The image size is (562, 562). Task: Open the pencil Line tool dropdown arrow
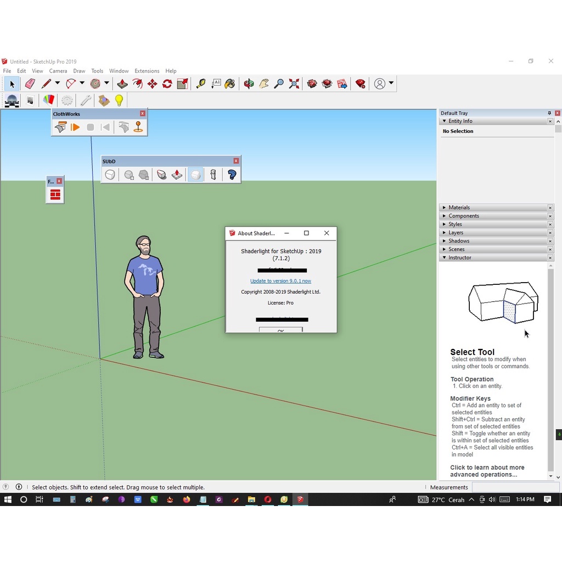(57, 83)
